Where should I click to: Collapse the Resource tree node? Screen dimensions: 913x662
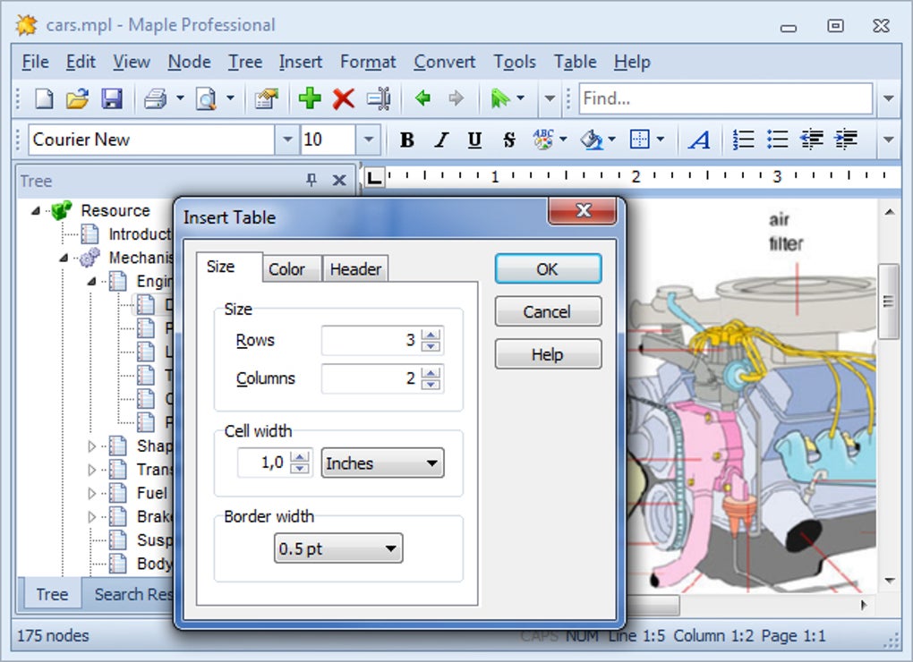[x=36, y=210]
